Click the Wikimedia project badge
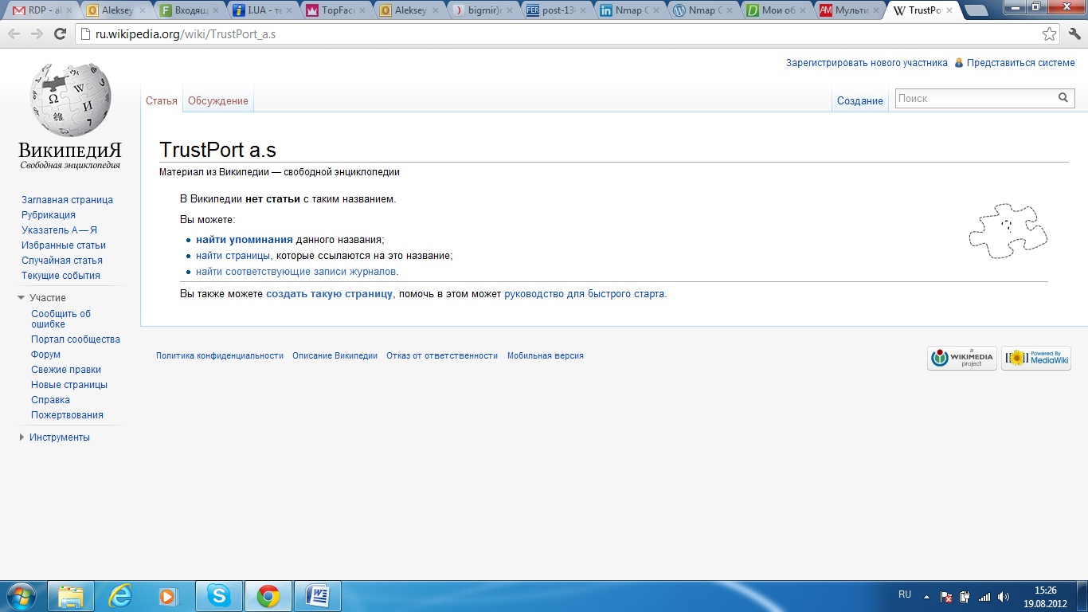The image size is (1088, 612). coord(962,358)
